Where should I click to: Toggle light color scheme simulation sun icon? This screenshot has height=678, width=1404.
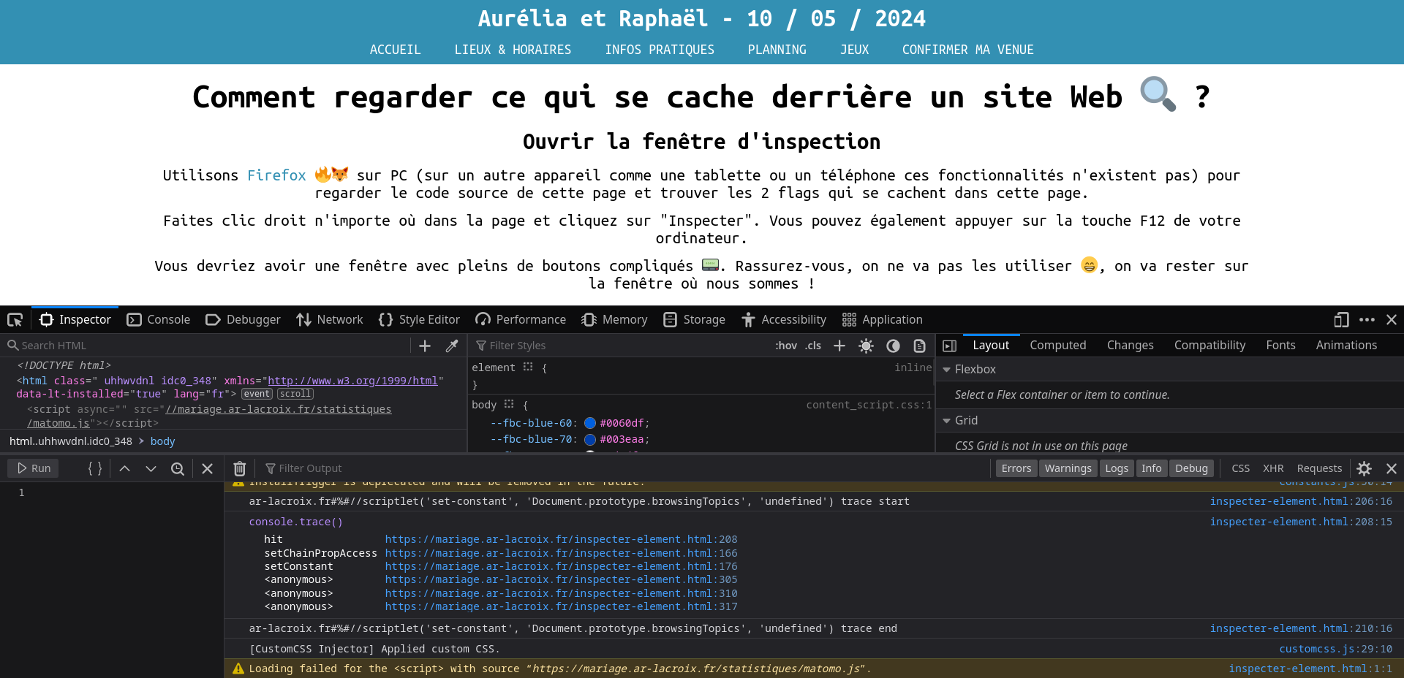tap(866, 346)
